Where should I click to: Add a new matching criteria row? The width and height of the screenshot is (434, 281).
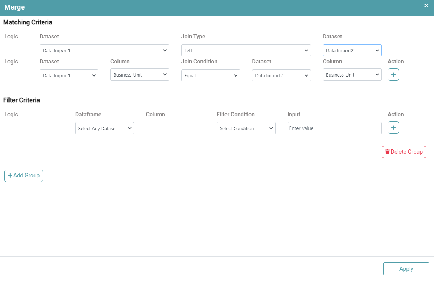pyautogui.click(x=393, y=75)
